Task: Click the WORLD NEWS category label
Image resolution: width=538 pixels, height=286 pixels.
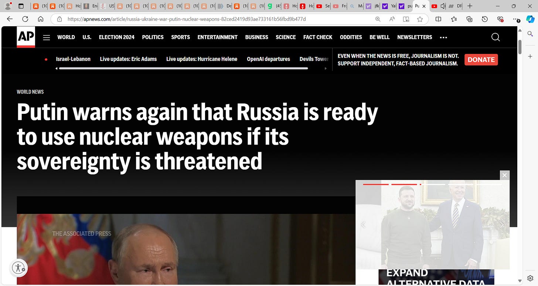Action: tap(30, 92)
